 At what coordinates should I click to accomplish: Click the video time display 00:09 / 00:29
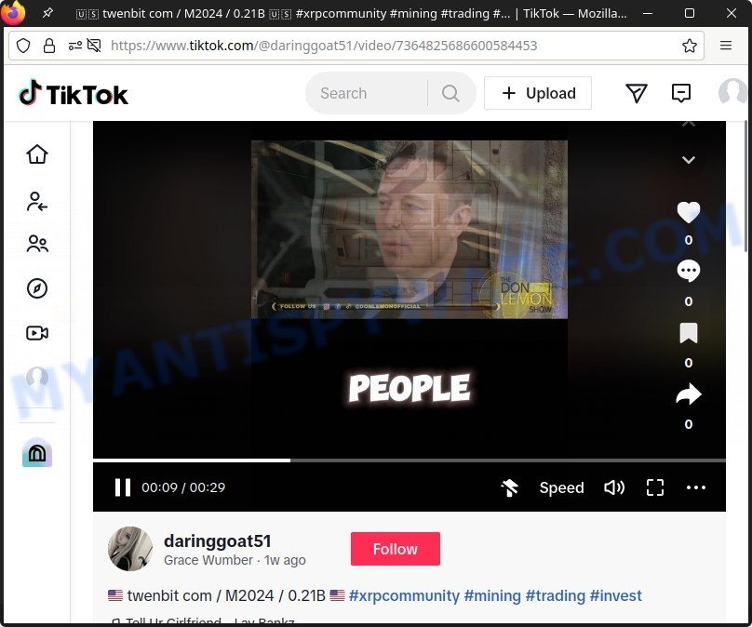(183, 487)
